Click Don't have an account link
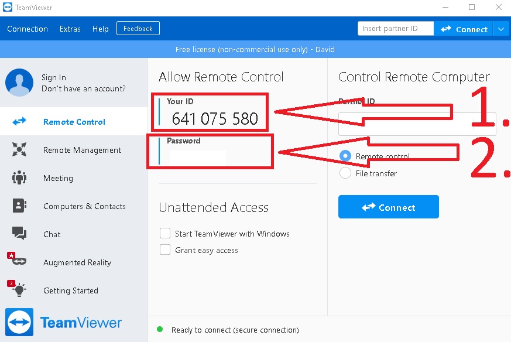The width and height of the screenshot is (511, 342). tap(84, 88)
